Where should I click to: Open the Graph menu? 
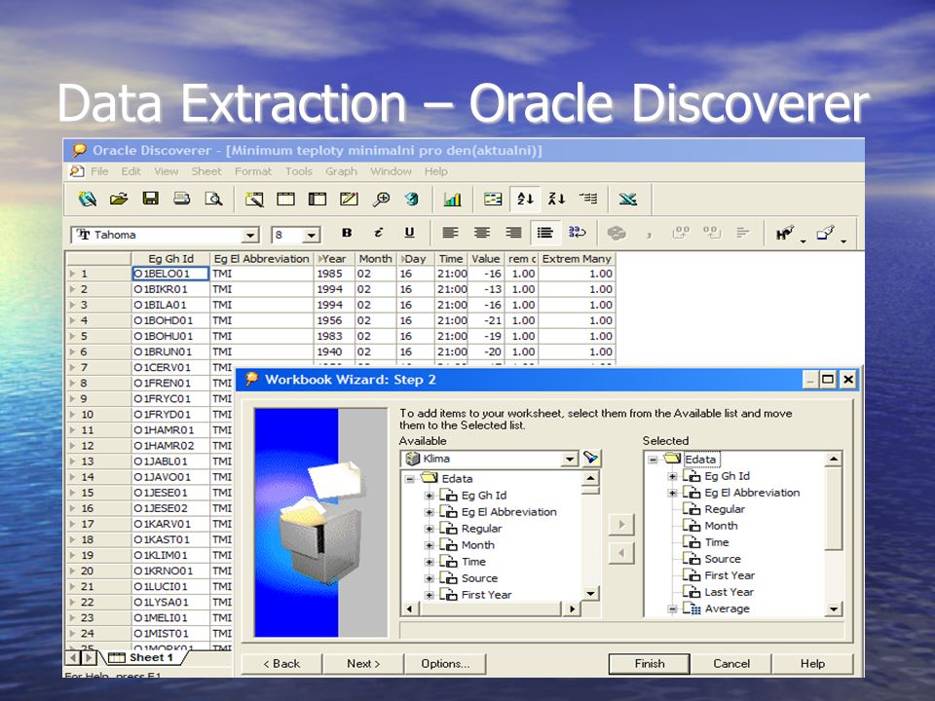click(341, 171)
